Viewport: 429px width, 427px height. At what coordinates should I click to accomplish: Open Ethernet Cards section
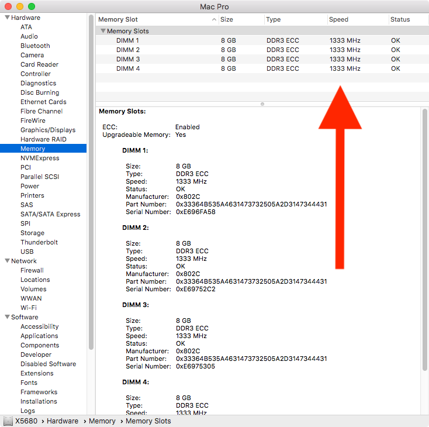[x=43, y=102]
